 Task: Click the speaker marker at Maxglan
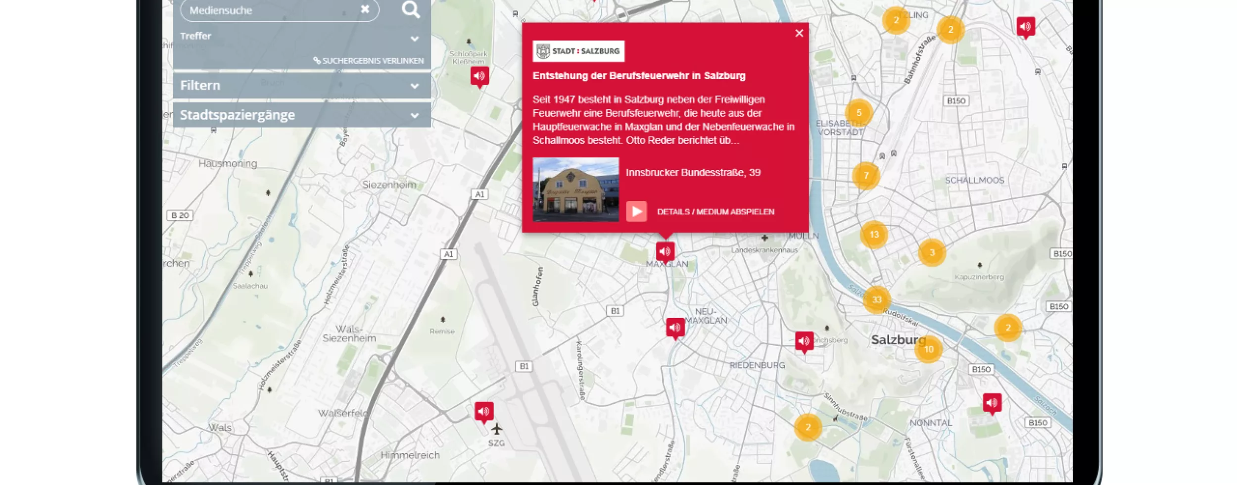click(x=665, y=250)
